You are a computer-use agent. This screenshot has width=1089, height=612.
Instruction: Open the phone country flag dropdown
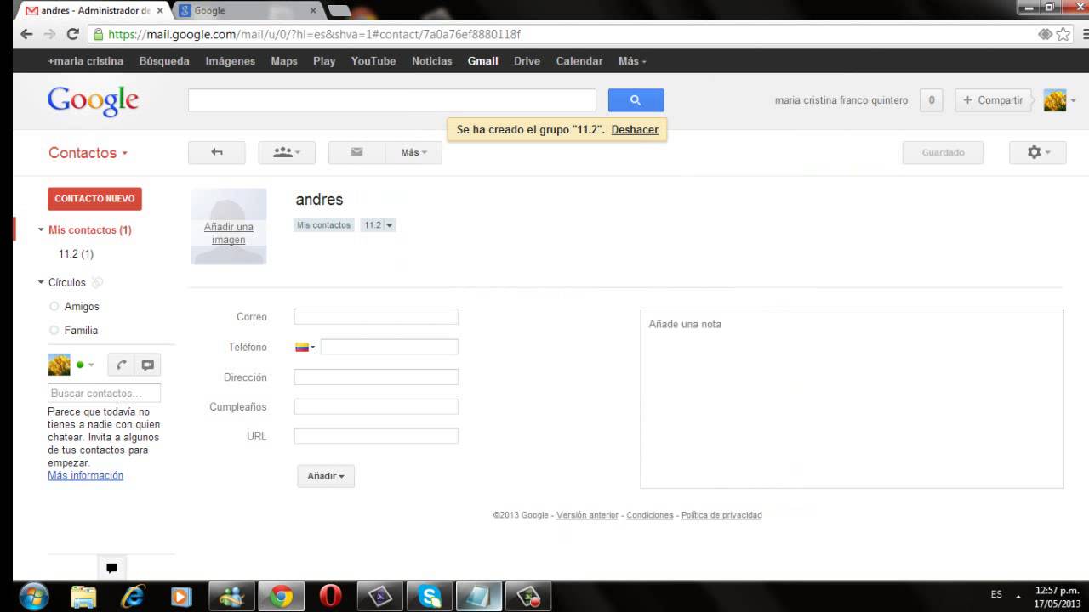coord(305,347)
